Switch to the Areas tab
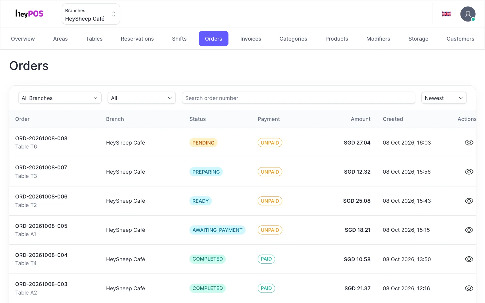Viewport: 485px width, 303px height. pos(60,39)
